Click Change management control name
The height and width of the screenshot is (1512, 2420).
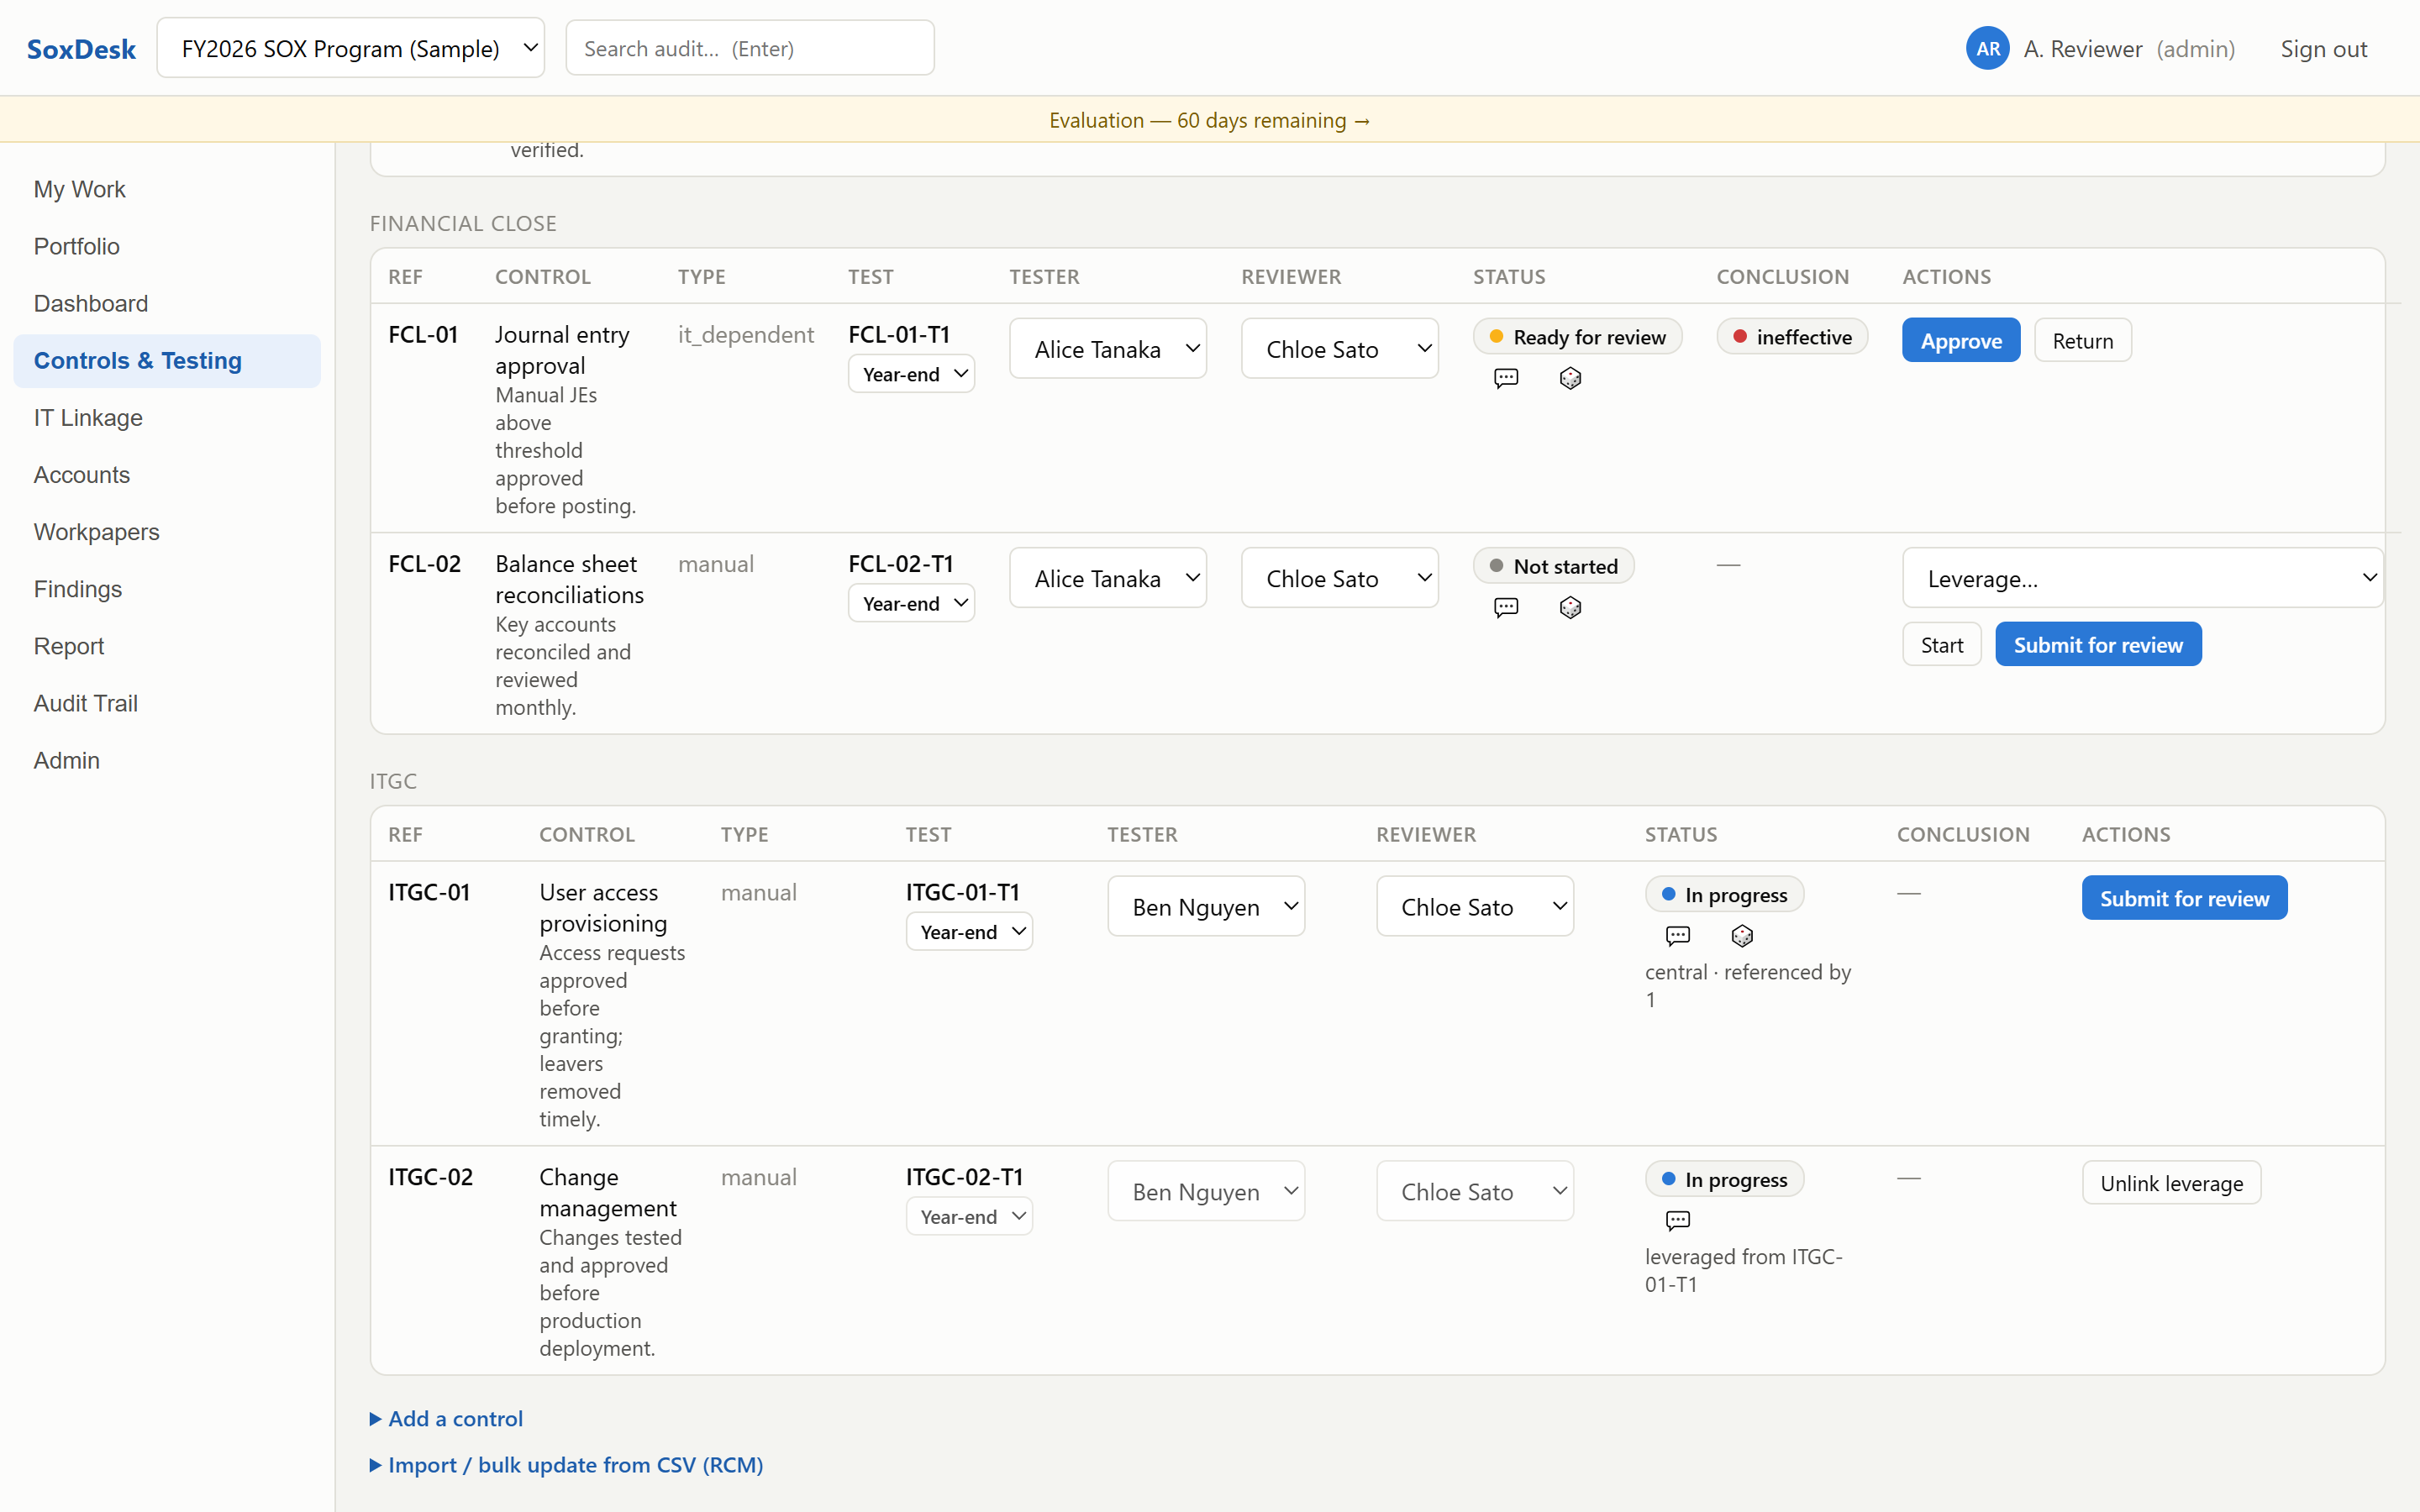[x=608, y=1192]
